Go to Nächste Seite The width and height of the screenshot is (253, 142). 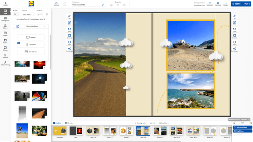point(164,123)
